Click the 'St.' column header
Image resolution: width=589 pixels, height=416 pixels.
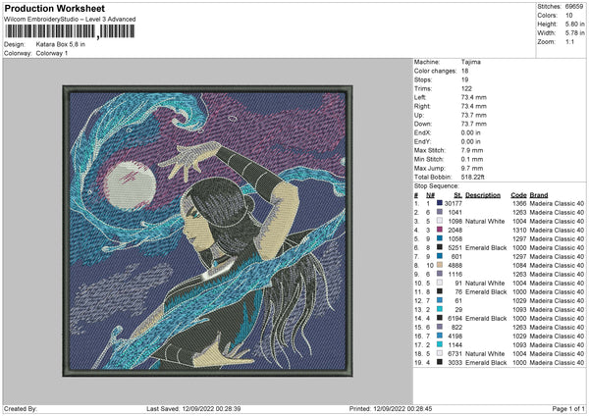point(457,195)
